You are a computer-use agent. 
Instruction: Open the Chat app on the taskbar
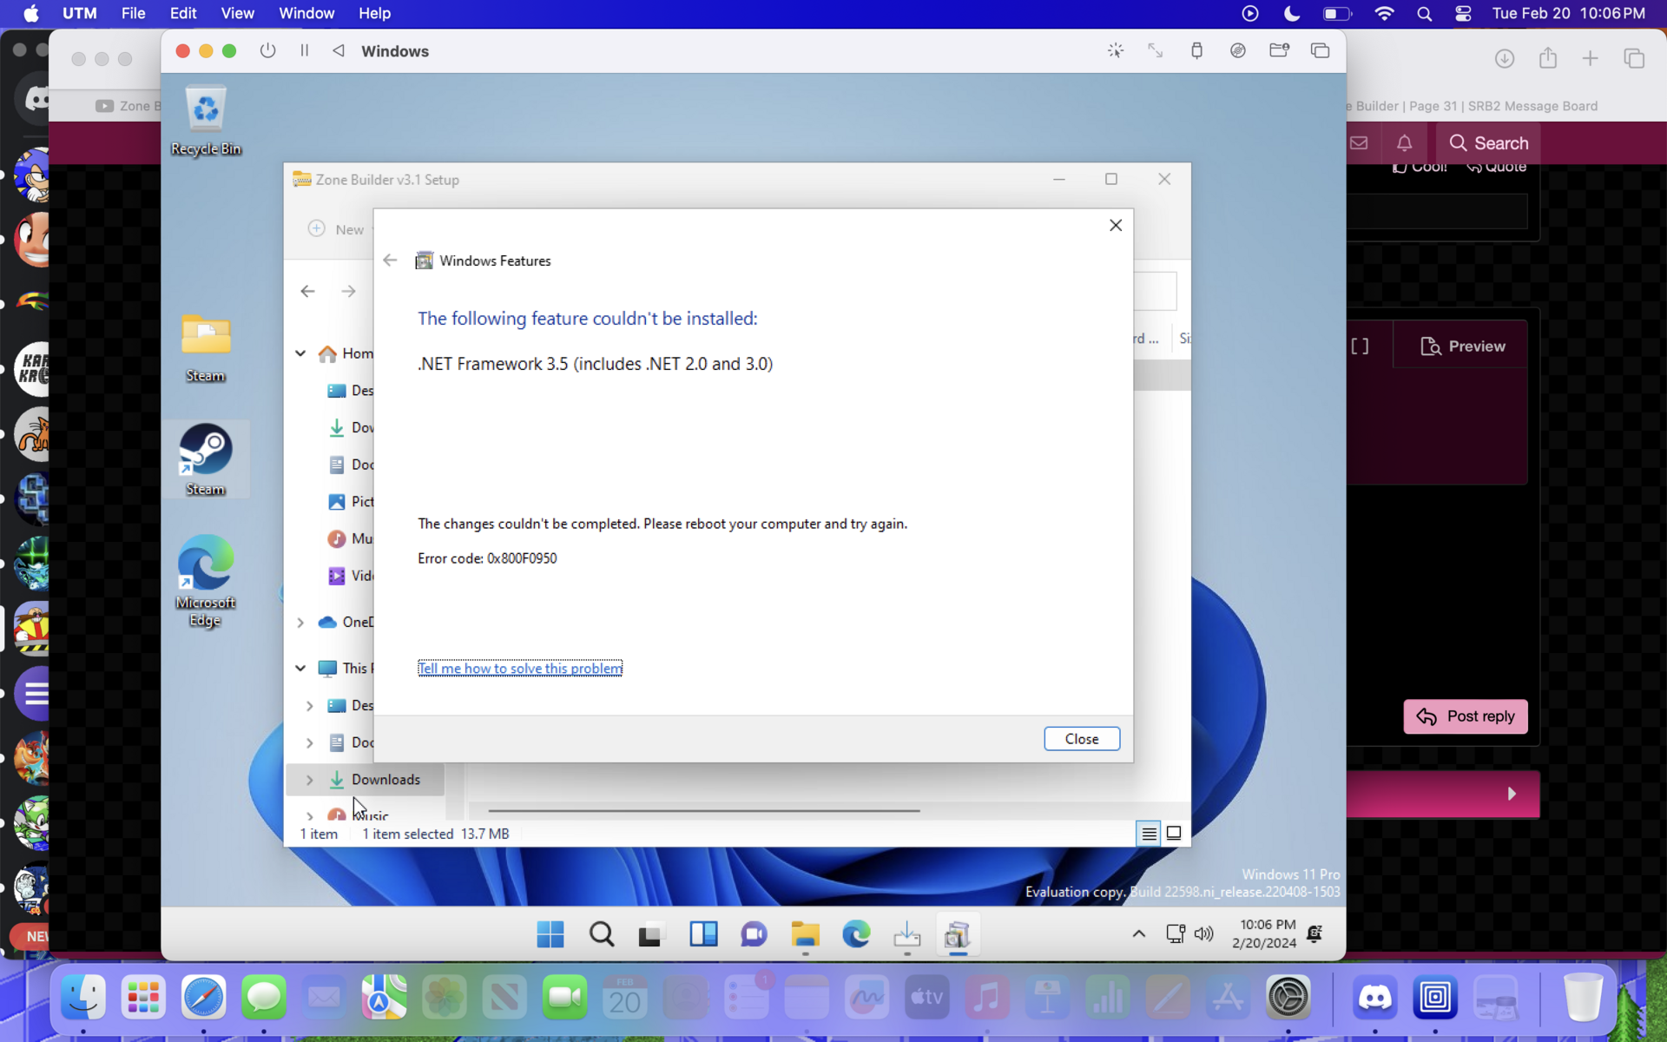pyautogui.click(x=754, y=934)
